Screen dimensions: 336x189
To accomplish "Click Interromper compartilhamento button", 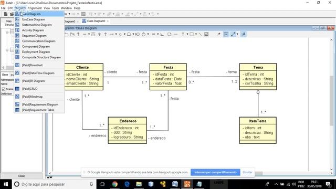I will (215, 172).
